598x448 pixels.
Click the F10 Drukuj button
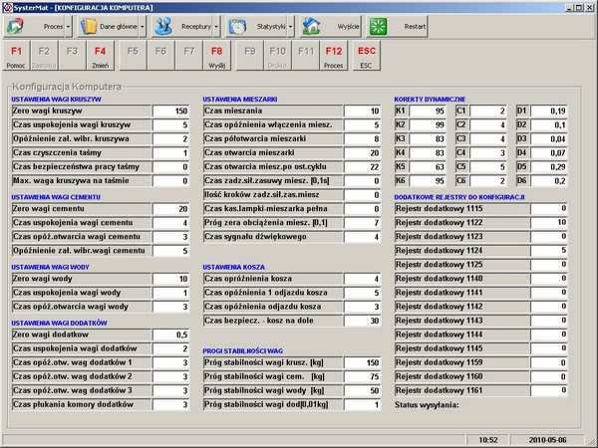pyautogui.click(x=277, y=56)
